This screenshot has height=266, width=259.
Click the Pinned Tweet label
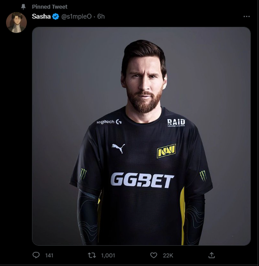(x=49, y=7)
